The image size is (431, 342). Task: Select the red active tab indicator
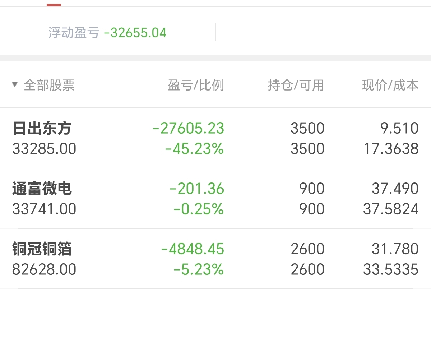pos(54,5)
